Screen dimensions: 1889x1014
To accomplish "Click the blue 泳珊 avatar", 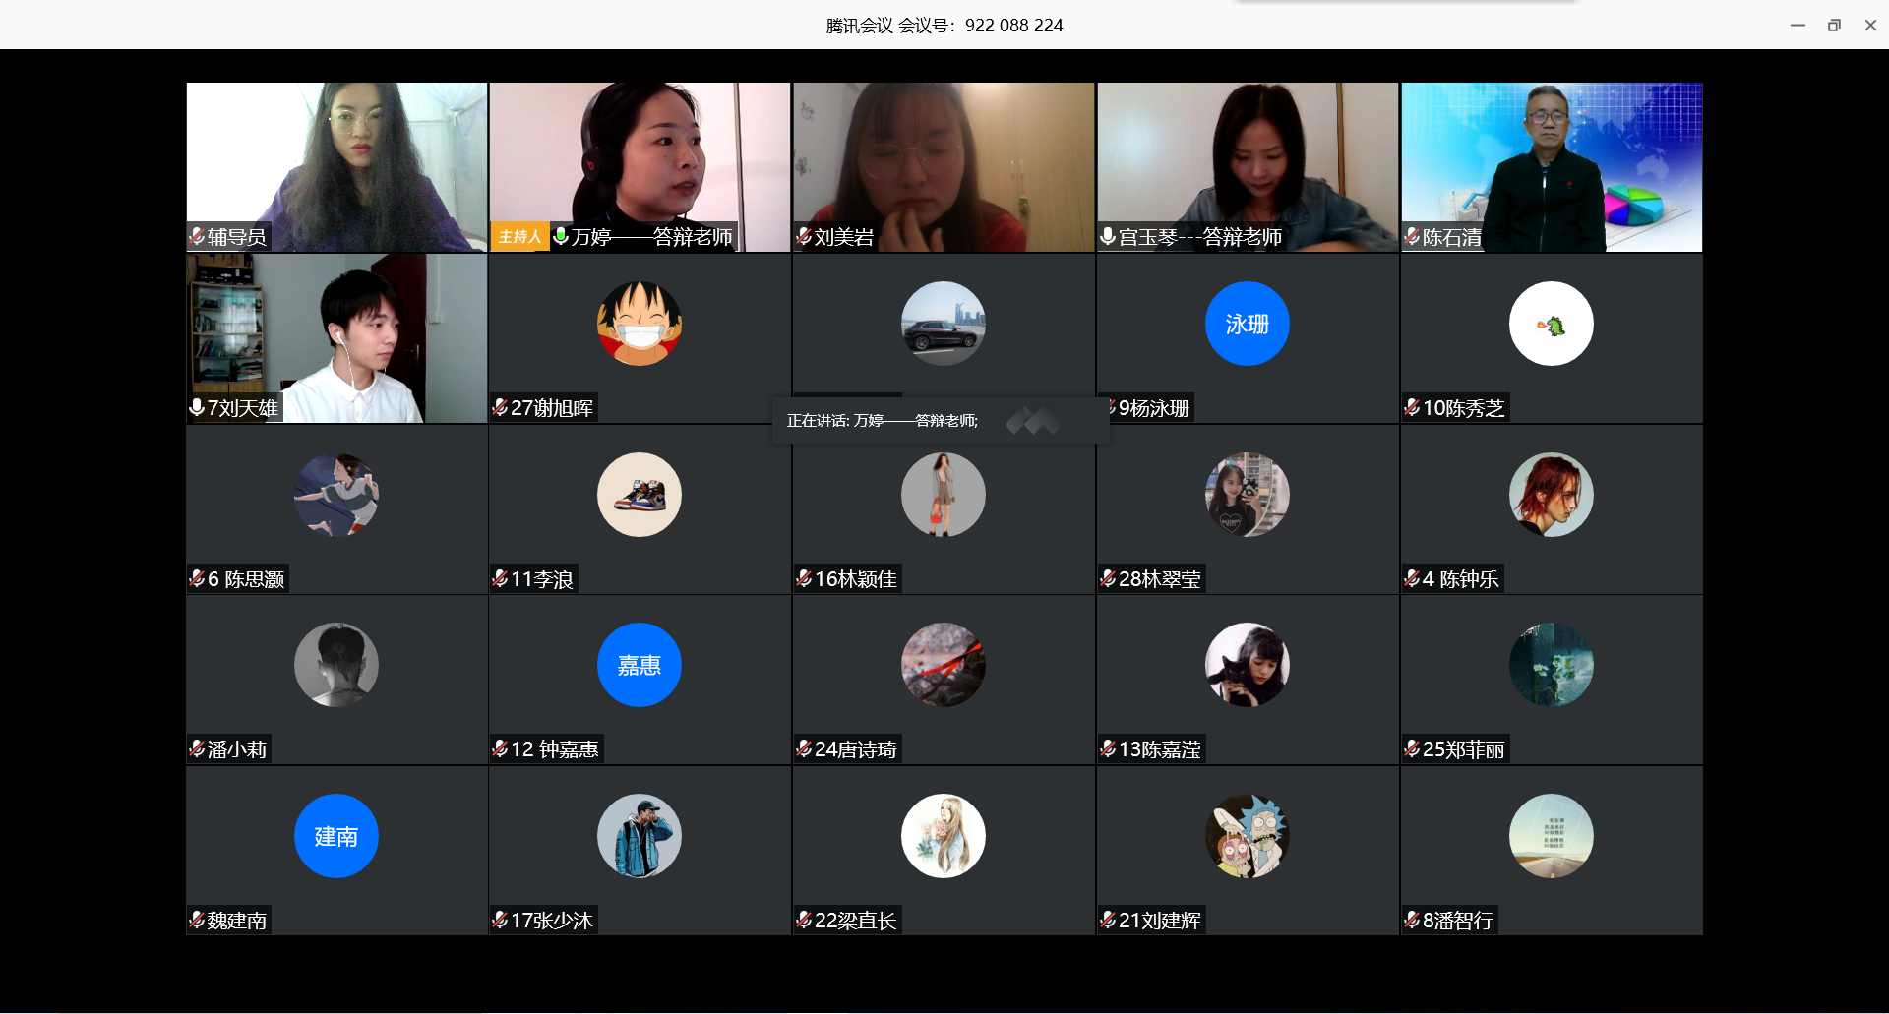I will pos(1247,324).
